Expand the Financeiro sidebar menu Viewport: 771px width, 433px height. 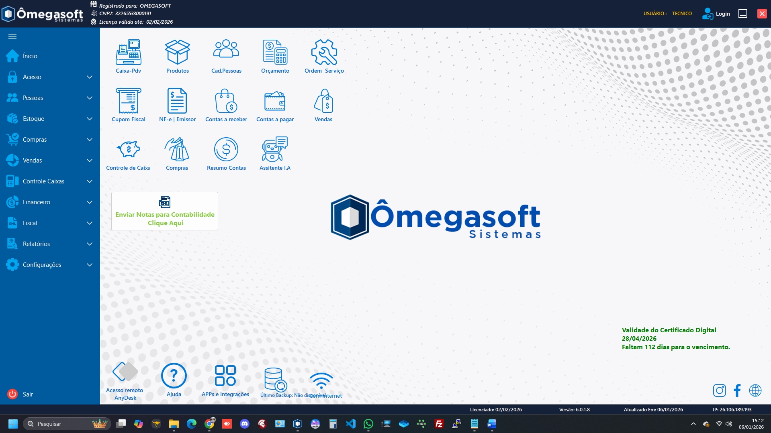50,202
